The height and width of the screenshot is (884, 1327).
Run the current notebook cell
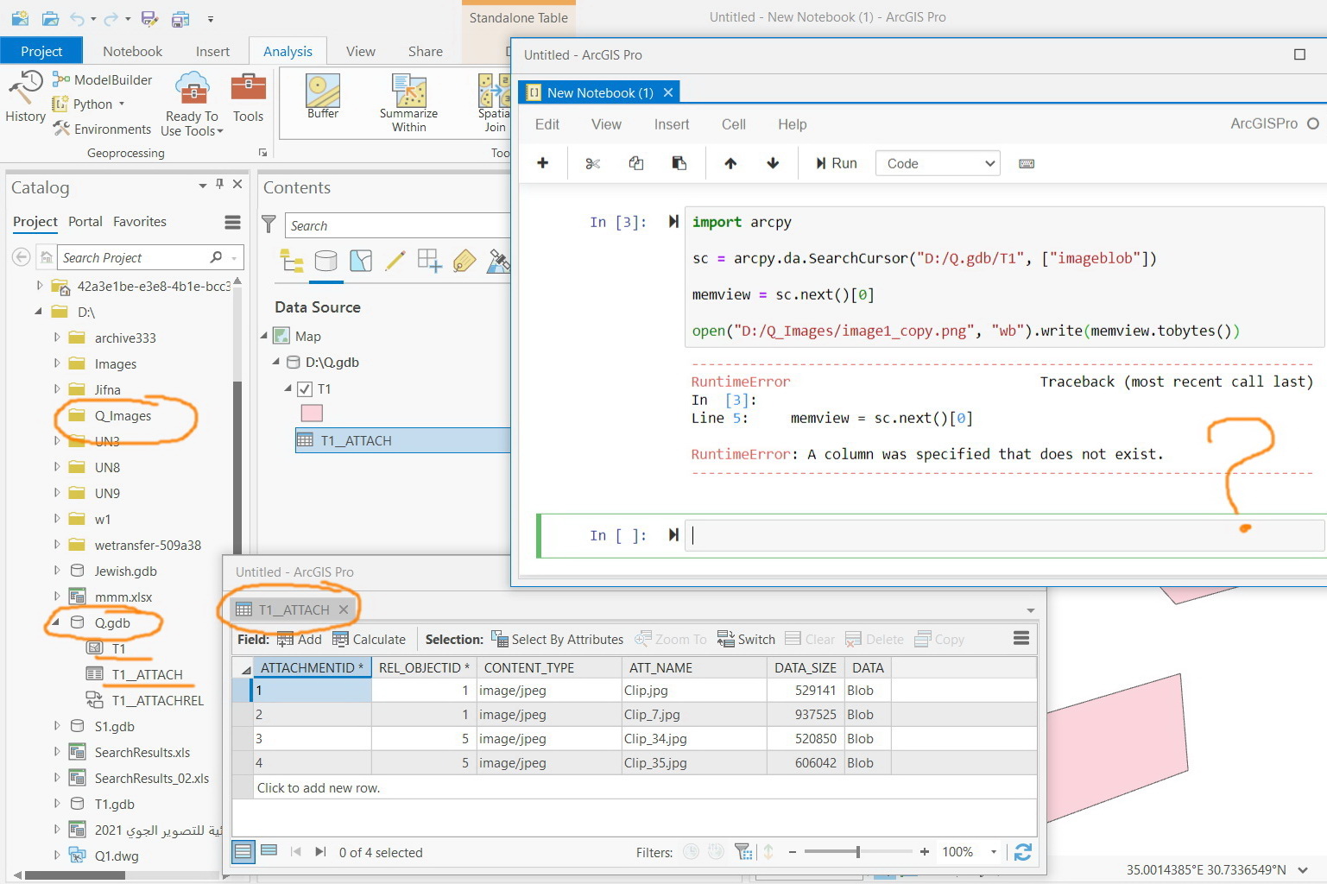click(834, 163)
